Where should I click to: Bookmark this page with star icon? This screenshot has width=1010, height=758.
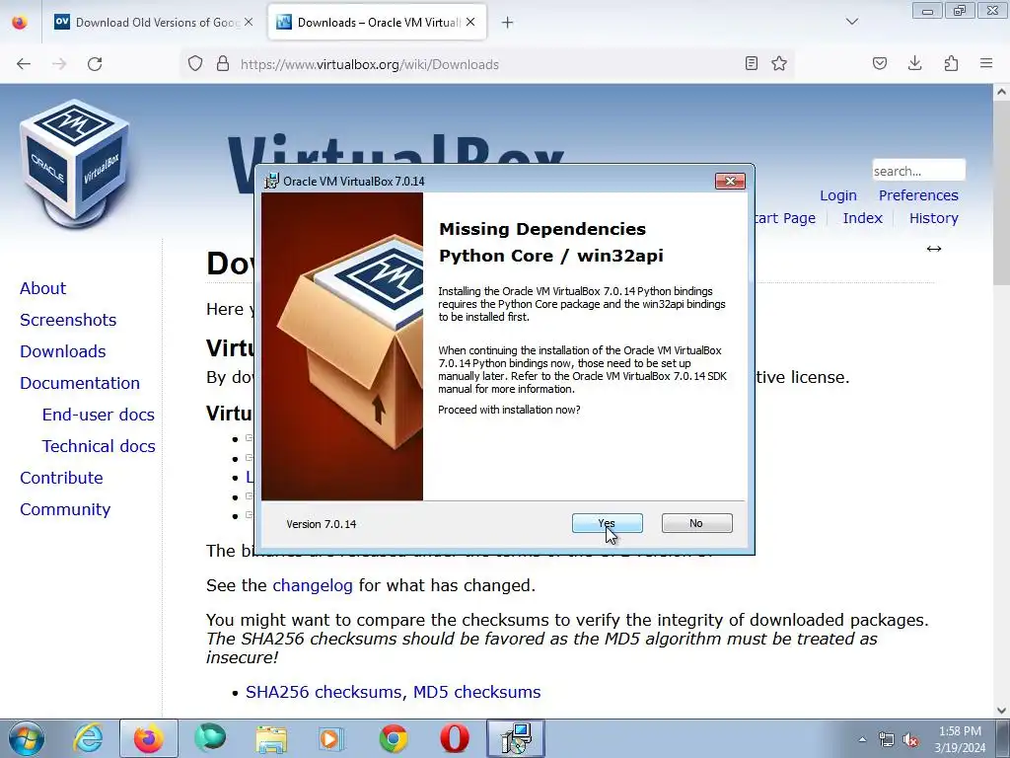[779, 63]
